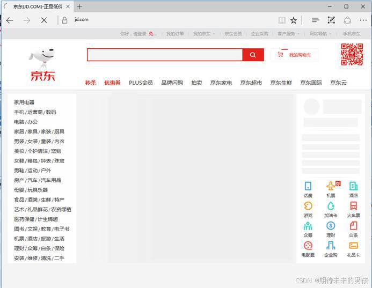This screenshot has width=372, height=288.
Task: Open 我的订单 in the top bar
Action: 175,34
